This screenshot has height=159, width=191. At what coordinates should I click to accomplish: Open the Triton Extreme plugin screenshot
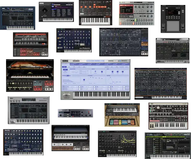(18, 18)
